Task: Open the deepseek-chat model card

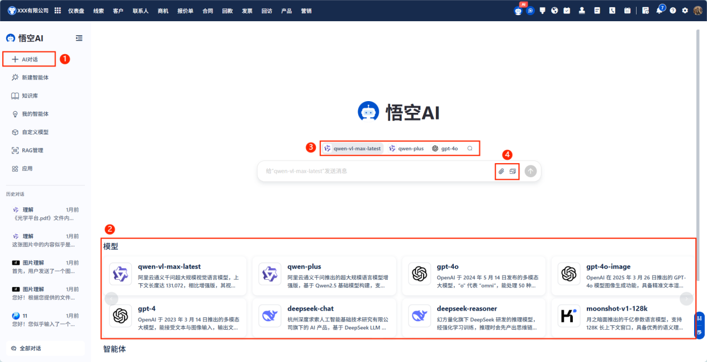Action: click(324, 318)
